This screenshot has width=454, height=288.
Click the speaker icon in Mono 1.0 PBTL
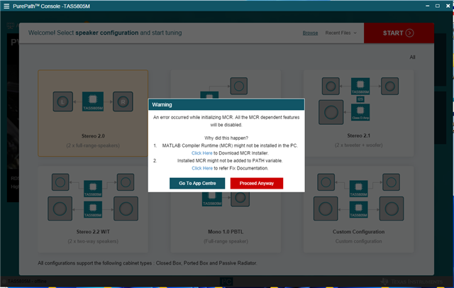[240, 199]
